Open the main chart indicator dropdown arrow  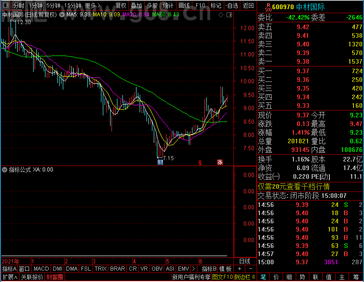coord(62,15)
